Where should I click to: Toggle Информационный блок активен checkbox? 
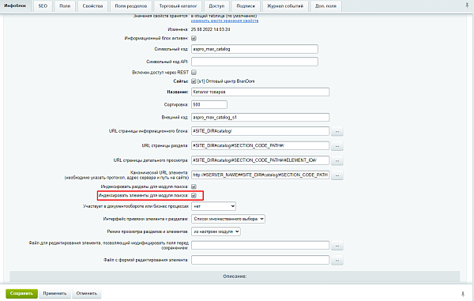(194, 39)
